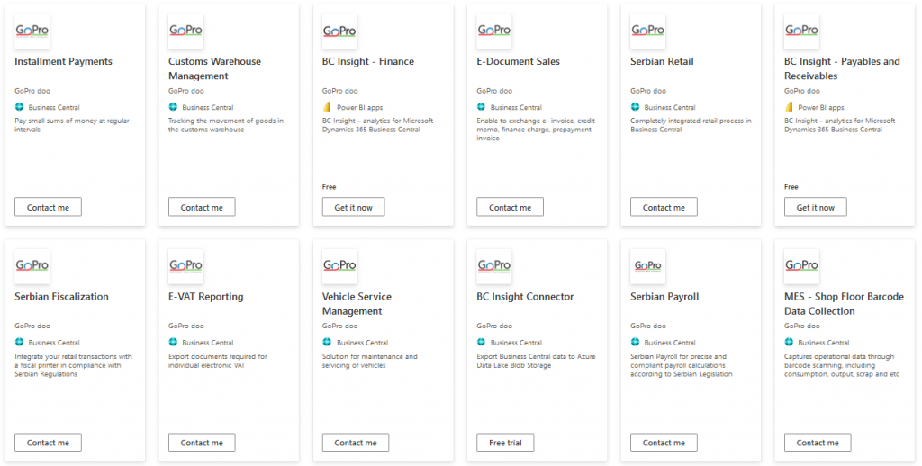Screen dimensions: 922x466
Task: Click Power BI apps icon under BC Insight - Finance
Action: point(327,107)
